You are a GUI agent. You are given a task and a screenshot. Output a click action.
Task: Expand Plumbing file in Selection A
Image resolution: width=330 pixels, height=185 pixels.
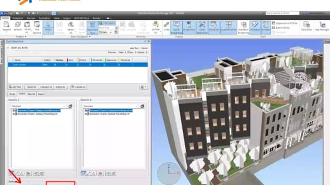(x=14, y=114)
